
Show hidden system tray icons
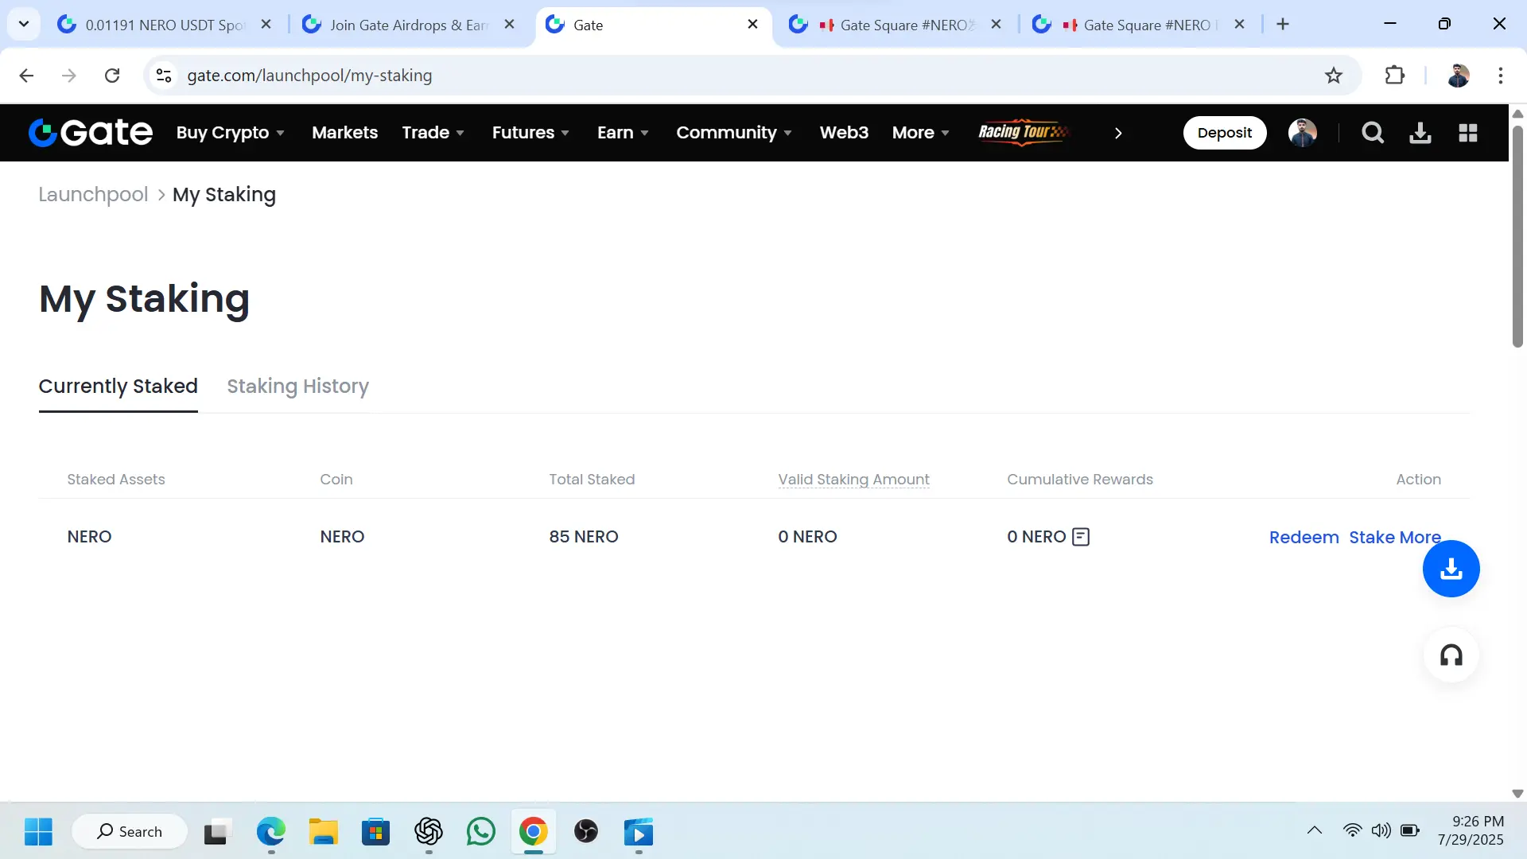(x=1315, y=831)
